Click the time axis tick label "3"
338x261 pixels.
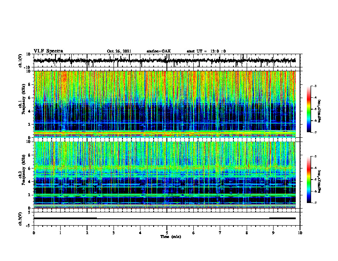[x=114, y=233]
